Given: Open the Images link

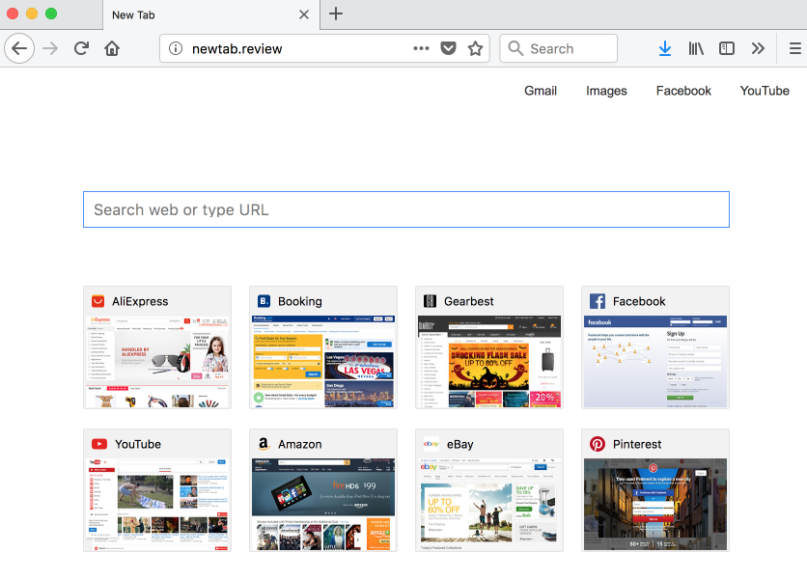Looking at the screenshot, I should 606,91.
